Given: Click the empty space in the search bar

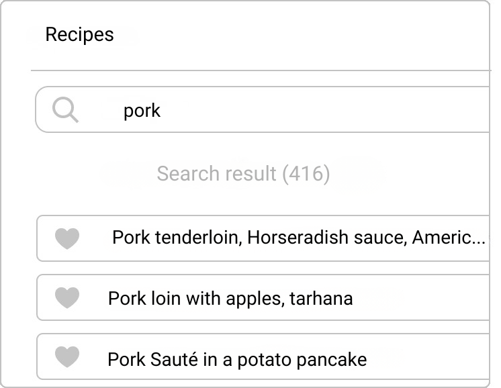Looking at the screenshot, I should click(x=326, y=109).
